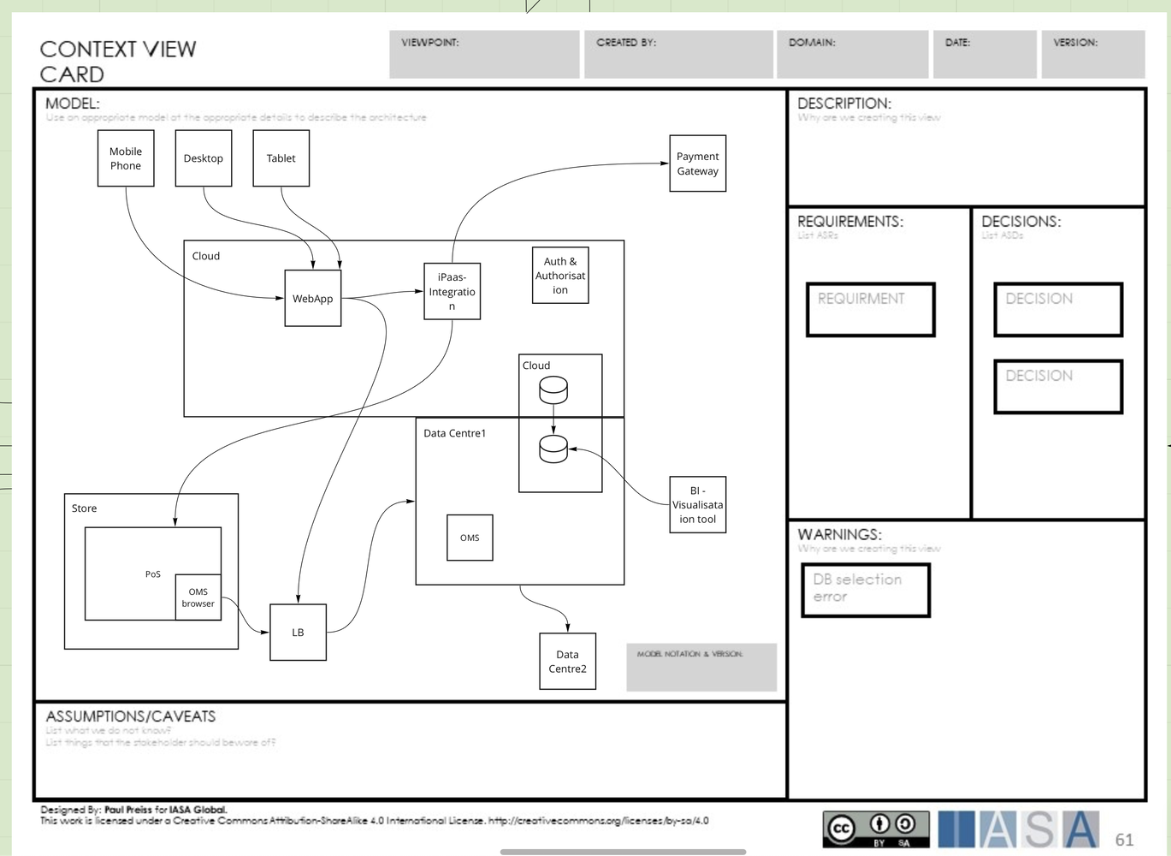This screenshot has height=856, width=1171.
Task: Click the iPaaS-Integration component
Action: click(452, 291)
